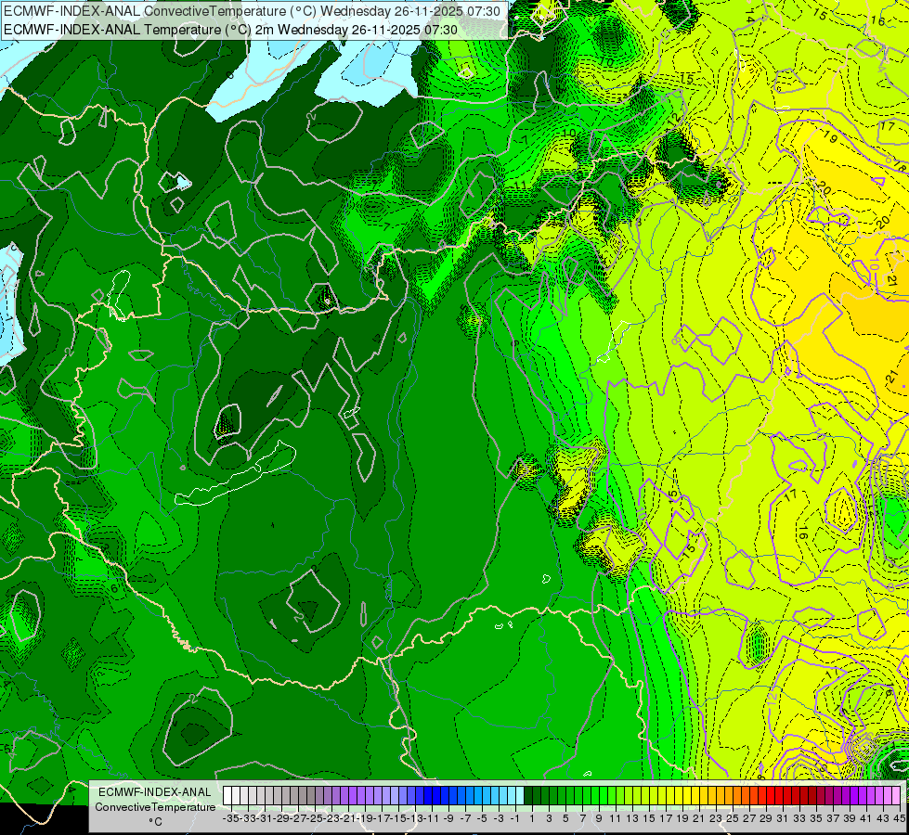Click the legend value 15
Image resolution: width=909 pixels, height=835 pixels.
click(649, 818)
